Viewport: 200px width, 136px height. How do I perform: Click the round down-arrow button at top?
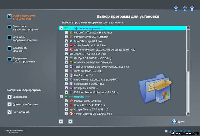coord(176,9)
